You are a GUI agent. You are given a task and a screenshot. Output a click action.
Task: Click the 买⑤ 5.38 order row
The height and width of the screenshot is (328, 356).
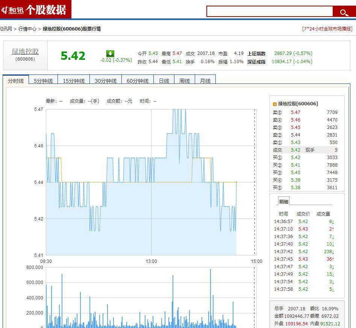(305, 187)
